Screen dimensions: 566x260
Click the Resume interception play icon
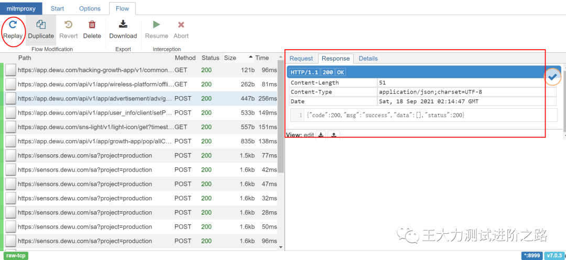pos(156,25)
